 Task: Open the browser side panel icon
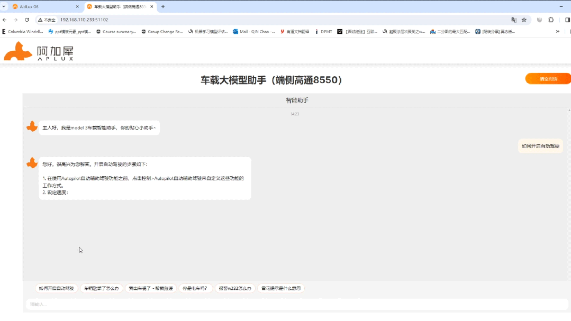click(x=567, y=20)
